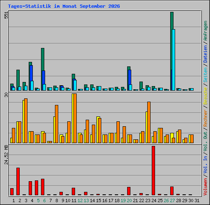Click day number 31 on the x-axis
The width and height of the screenshot is (210, 205).
pos(197,200)
